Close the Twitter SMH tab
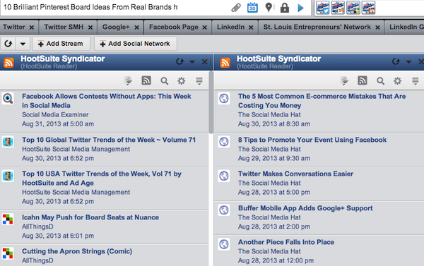This screenshot has height=266, width=424. (x=90, y=28)
